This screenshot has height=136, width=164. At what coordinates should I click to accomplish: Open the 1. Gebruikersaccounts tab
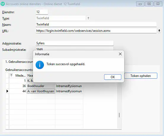pyautogui.click(x=19, y=62)
